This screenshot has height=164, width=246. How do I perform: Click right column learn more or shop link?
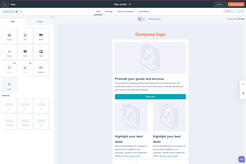click(171, 156)
